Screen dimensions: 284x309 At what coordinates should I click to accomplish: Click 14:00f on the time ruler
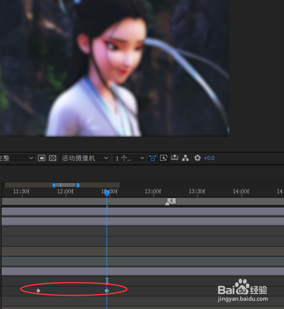click(x=241, y=191)
